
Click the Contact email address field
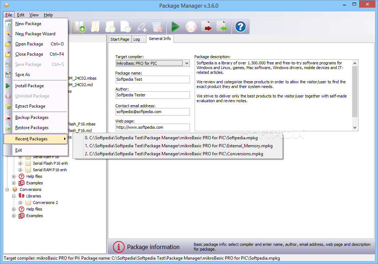coord(153,112)
